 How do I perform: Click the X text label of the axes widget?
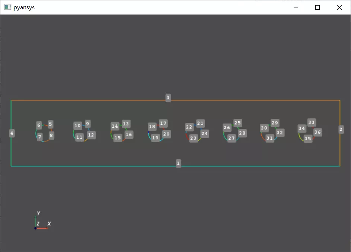tap(48, 224)
